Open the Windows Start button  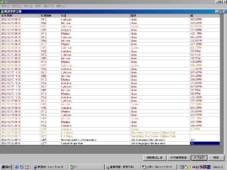click(6, 167)
